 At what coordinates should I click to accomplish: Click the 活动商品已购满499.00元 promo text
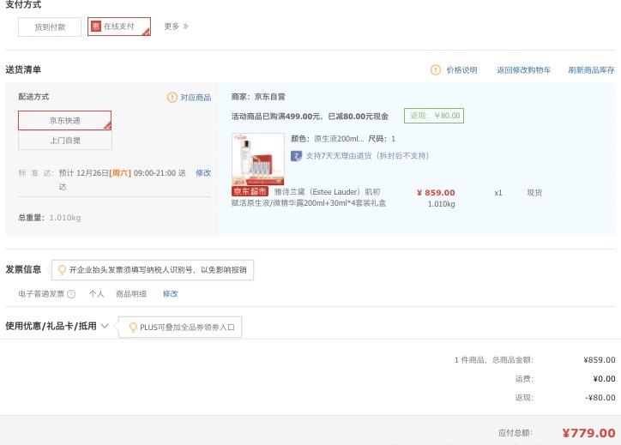[x=310, y=117]
